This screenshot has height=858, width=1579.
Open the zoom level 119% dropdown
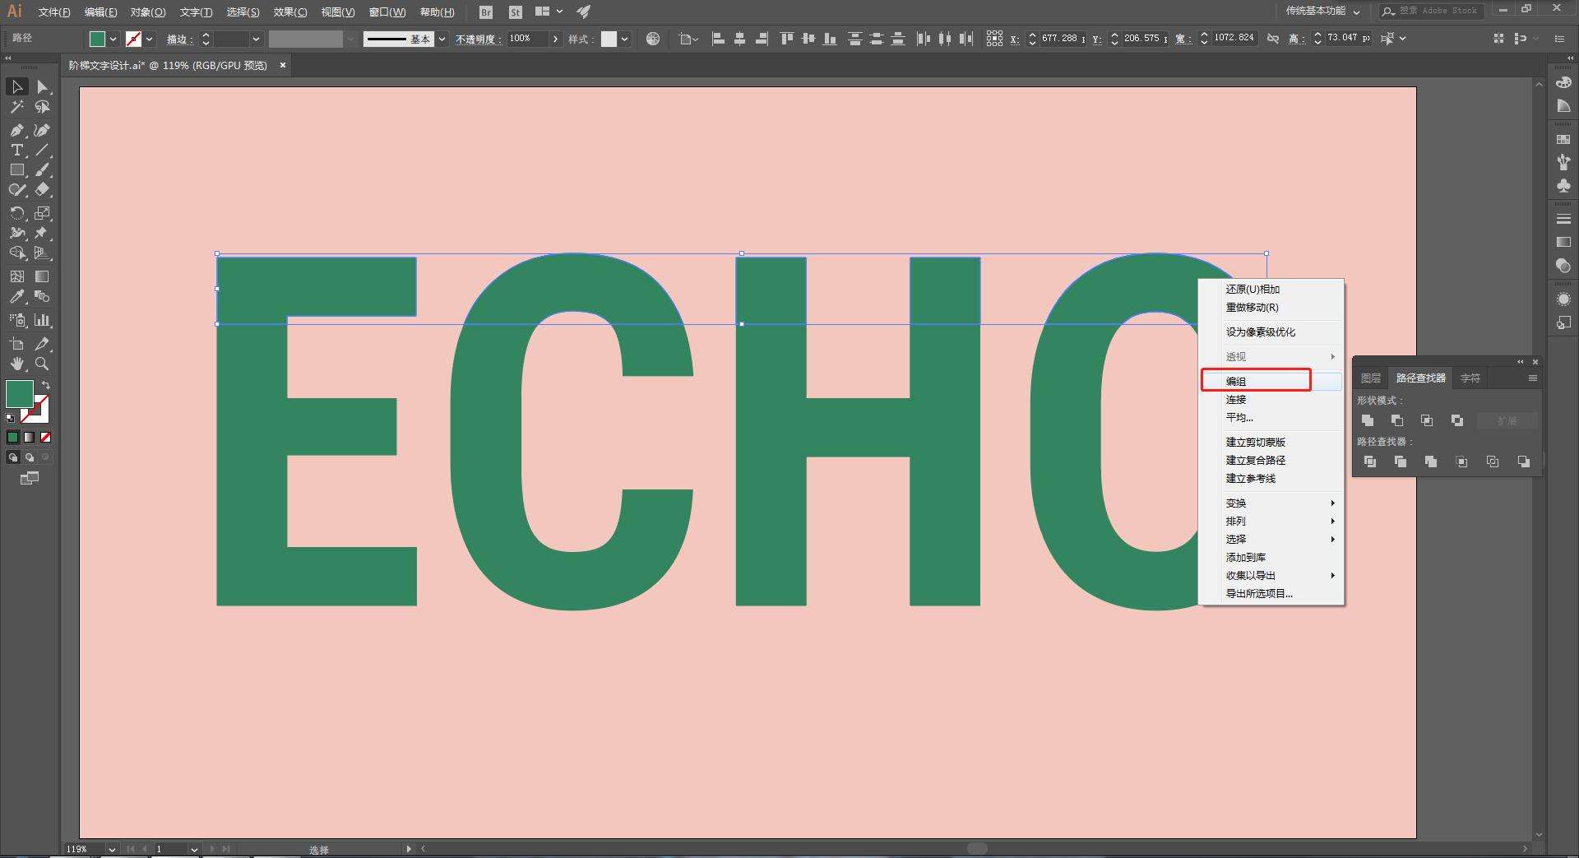[x=112, y=849]
